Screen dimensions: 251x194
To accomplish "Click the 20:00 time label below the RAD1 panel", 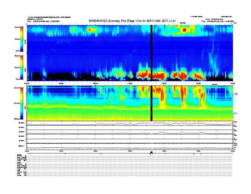I will click(198, 83).
